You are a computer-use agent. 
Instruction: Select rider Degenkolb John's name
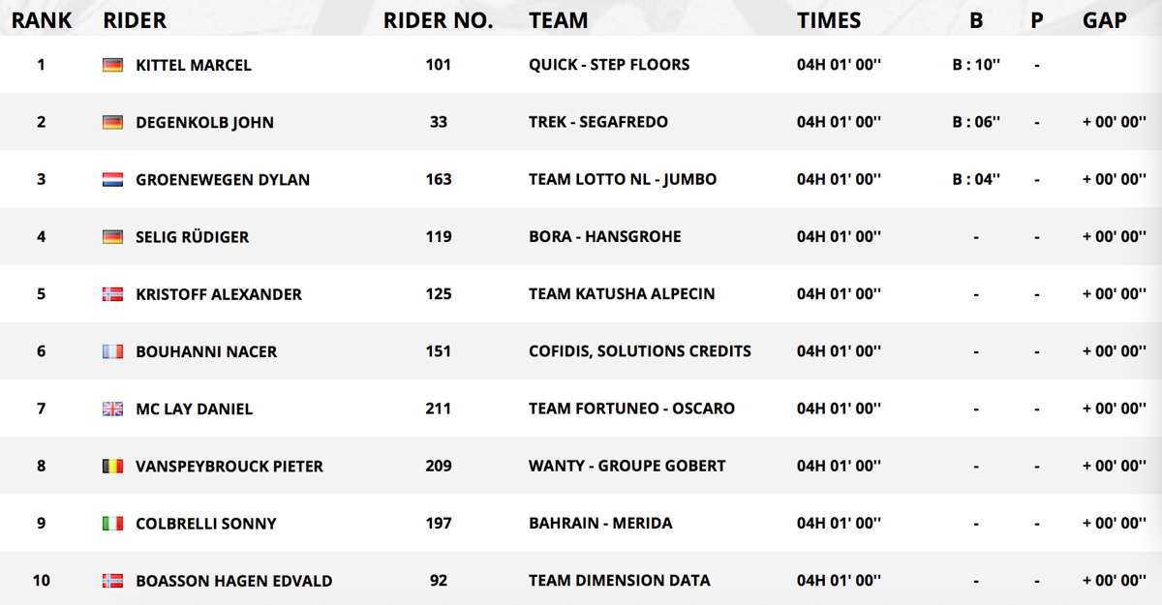click(x=204, y=122)
